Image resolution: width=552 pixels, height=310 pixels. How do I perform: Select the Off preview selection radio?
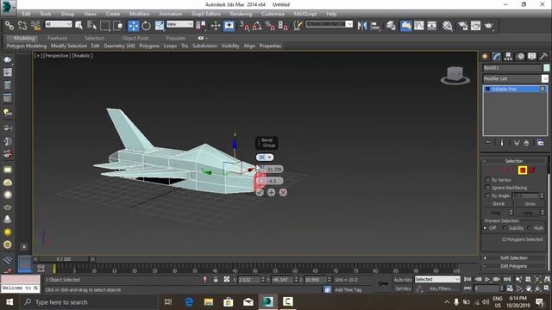point(486,228)
